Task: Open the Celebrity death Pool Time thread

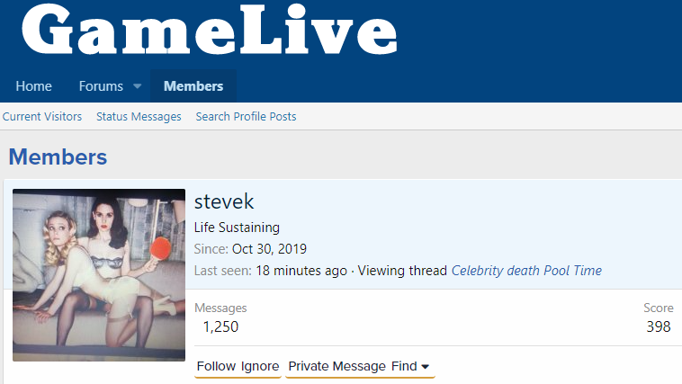Action: 526,271
